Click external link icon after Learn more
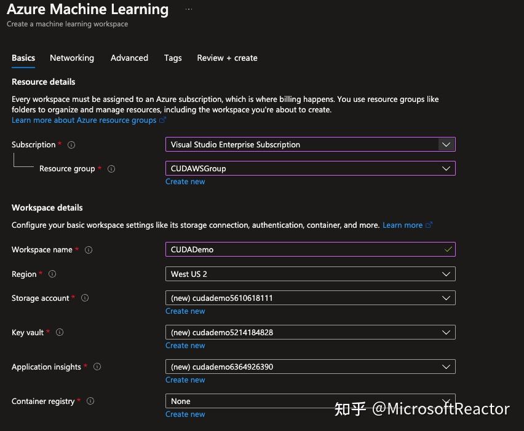The width and height of the screenshot is (524, 431). (429, 225)
